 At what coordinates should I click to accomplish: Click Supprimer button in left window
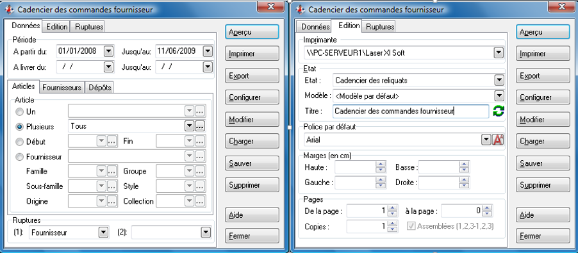point(252,185)
